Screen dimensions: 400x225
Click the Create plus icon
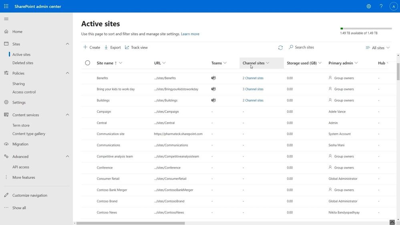click(85, 47)
